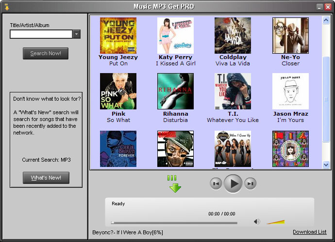335x242 pixels.
Task: Click the 'Ready' status text
Action: point(118,204)
